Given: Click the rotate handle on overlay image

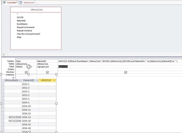Looking at the screenshot, I should point(29,67).
